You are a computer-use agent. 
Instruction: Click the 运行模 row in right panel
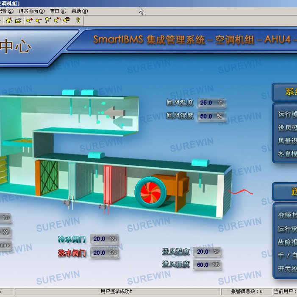pos(287,114)
